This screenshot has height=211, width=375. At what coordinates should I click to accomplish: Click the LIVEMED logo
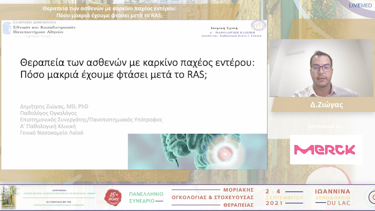360,5
